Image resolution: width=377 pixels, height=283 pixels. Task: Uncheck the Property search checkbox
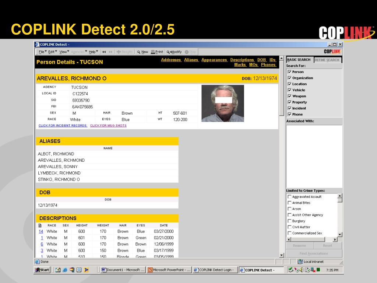coord(289,102)
